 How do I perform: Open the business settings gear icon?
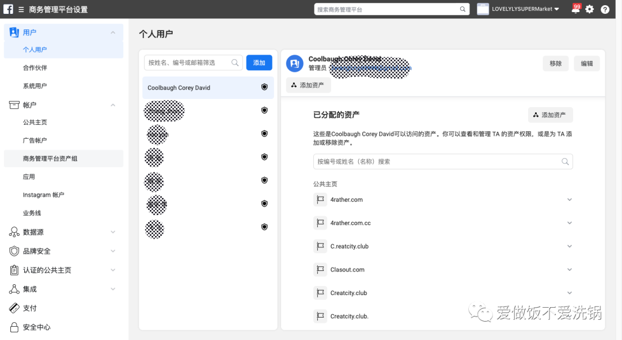[x=589, y=9]
